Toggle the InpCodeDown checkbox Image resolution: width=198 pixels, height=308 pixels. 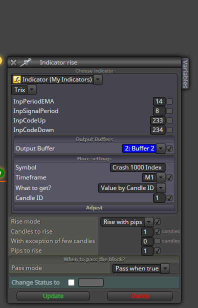pyautogui.click(x=169, y=130)
